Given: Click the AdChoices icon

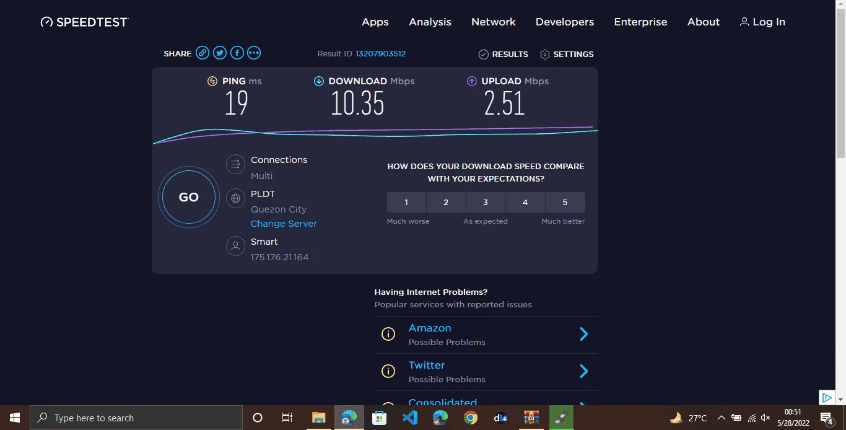Looking at the screenshot, I should click(826, 397).
